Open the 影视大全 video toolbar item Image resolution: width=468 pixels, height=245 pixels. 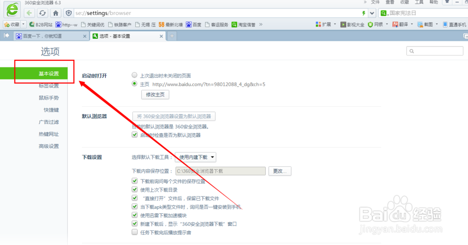352,24
